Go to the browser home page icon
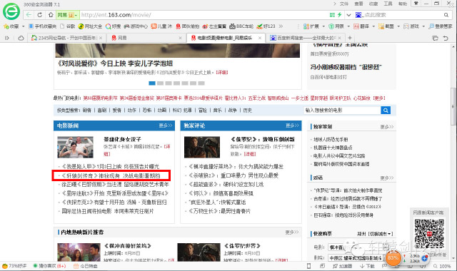 pyautogui.click(x=51, y=15)
